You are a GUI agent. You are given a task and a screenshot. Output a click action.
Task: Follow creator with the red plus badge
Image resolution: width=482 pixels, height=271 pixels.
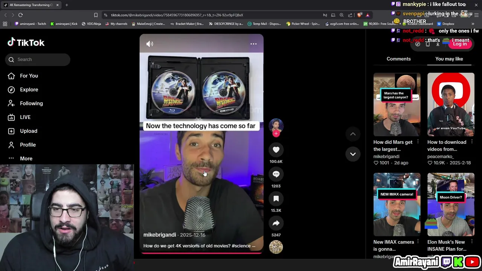(x=276, y=134)
